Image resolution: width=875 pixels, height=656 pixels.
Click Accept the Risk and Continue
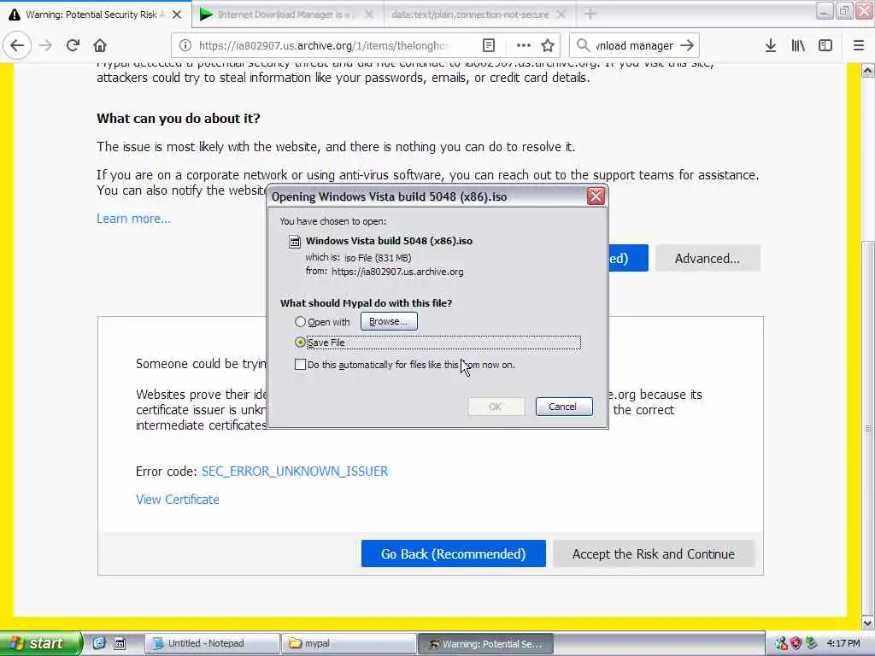(x=654, y=553)
